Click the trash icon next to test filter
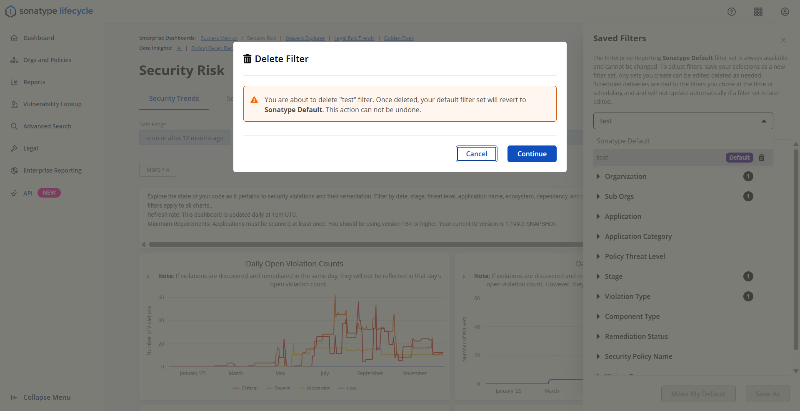This screenshot has width=800, height=411. pos(762,158)
